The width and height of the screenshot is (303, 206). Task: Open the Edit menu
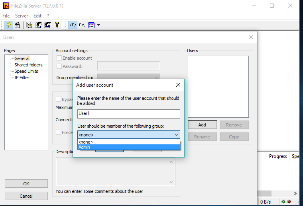click(37, 16)
